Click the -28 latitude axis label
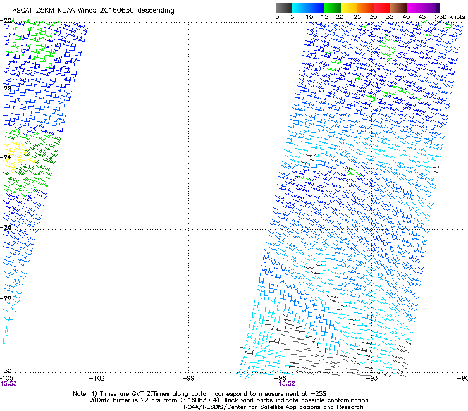Image resolution: width=468 pixels, height=411 pixels. [x=6, y=298]
